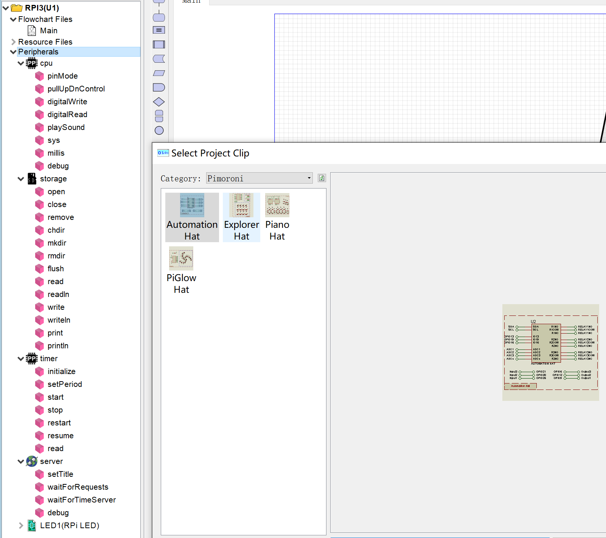Screen dimensions: 606x538
Task: Click the server globe icon
Action: point(32,461)
